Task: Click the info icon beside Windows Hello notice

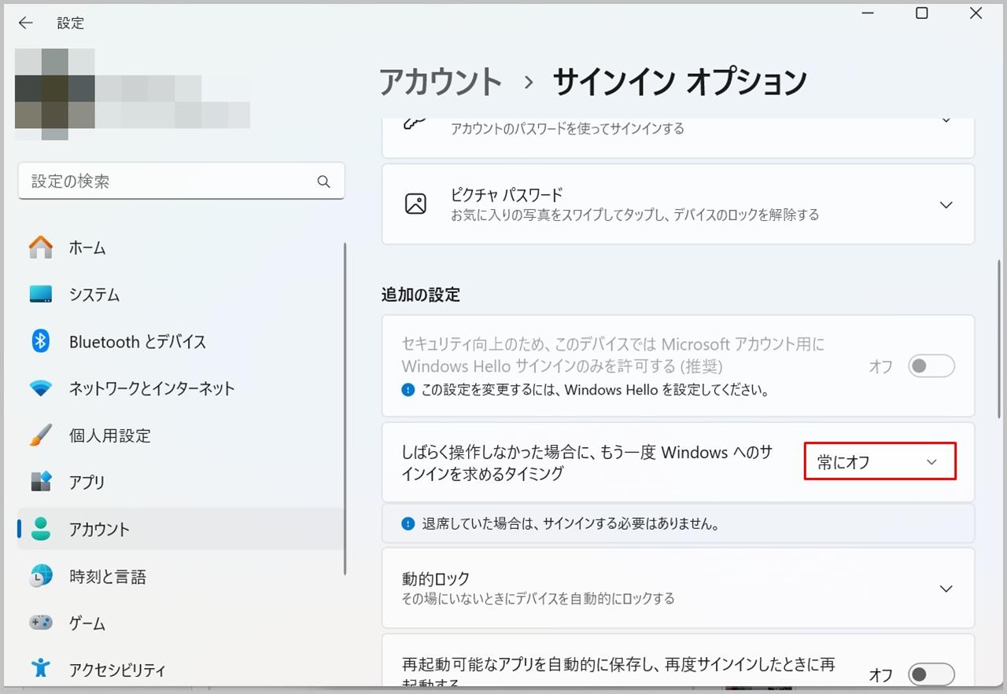Action: click(408, 390)
